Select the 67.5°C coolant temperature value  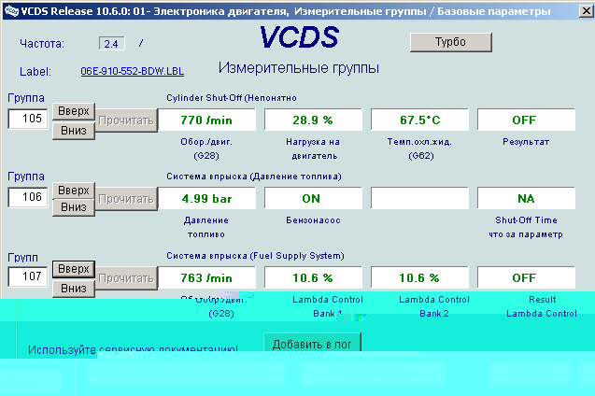(419, 120)
